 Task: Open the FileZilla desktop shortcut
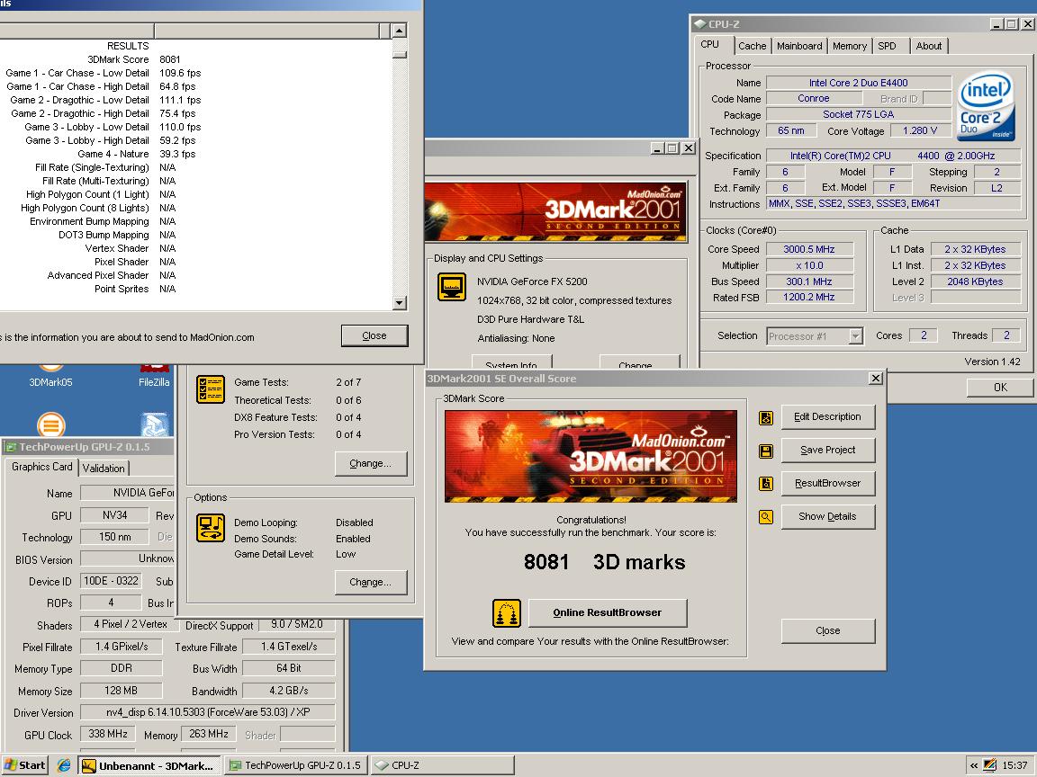[154, 377]
